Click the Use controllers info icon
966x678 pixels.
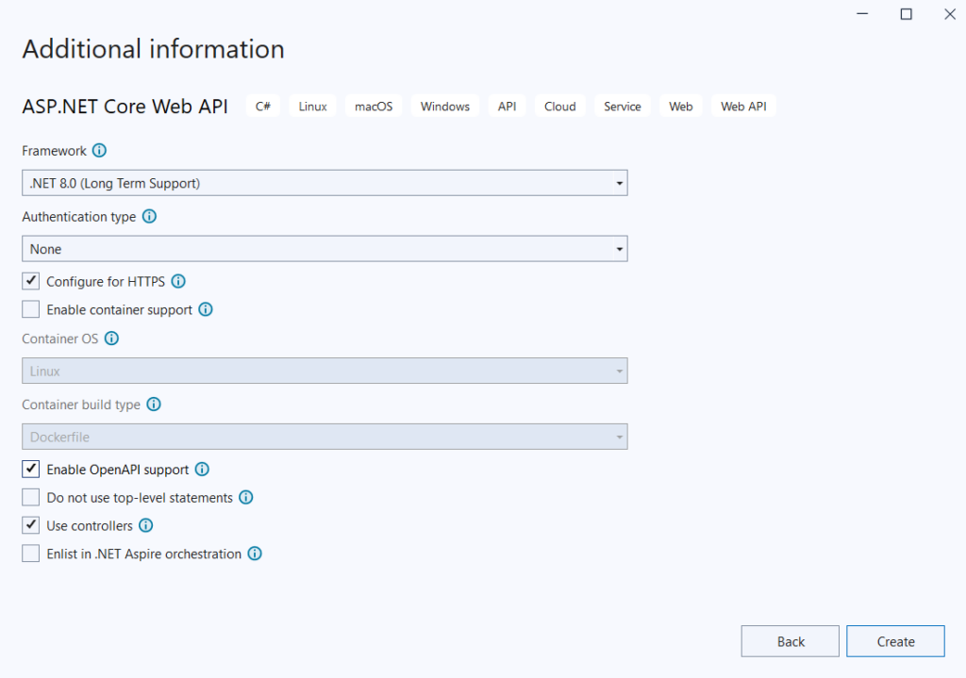(x=146, y=525)
